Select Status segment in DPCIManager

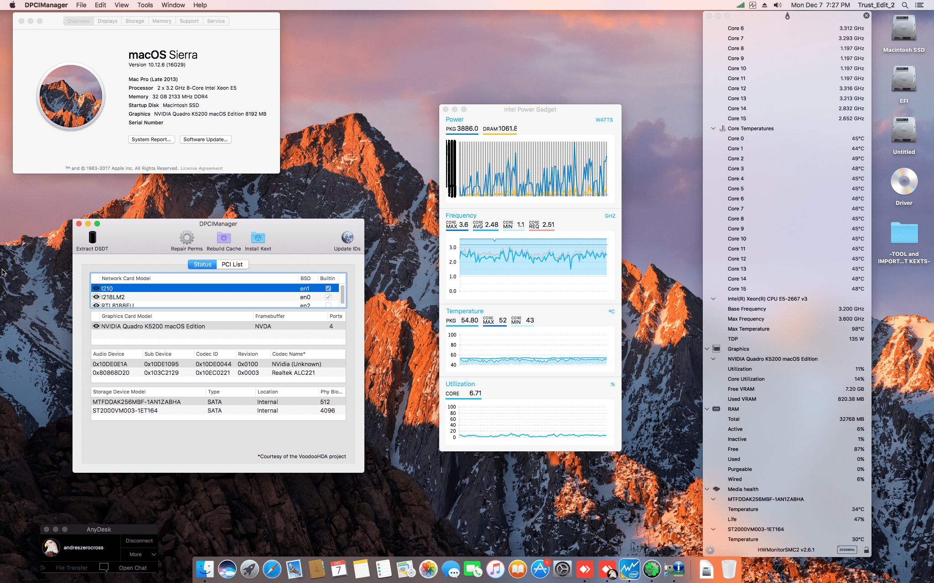[202, 264]
